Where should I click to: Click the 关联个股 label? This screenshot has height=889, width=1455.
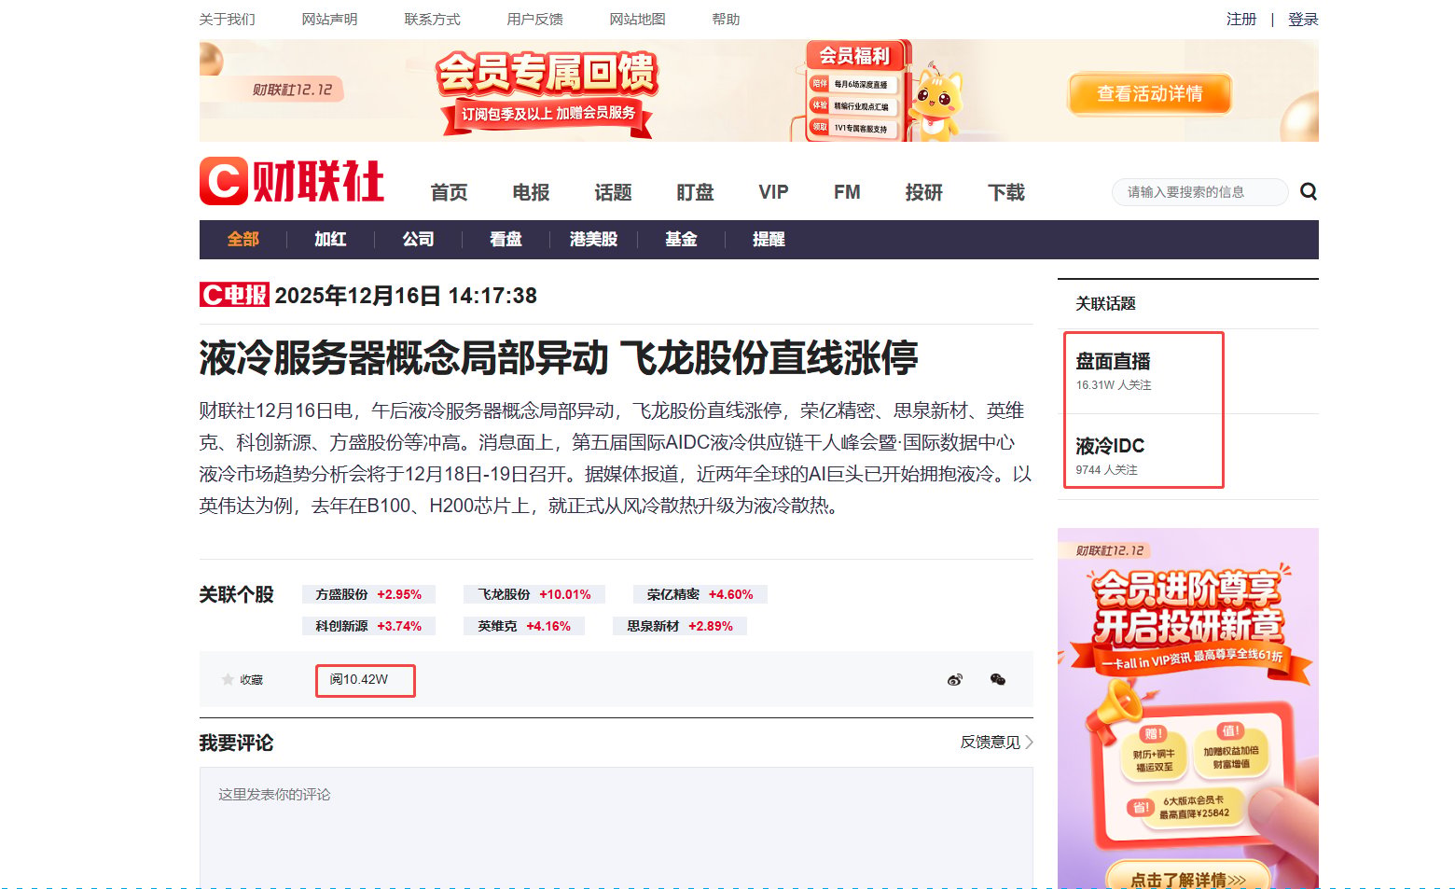tap(236, 595)
